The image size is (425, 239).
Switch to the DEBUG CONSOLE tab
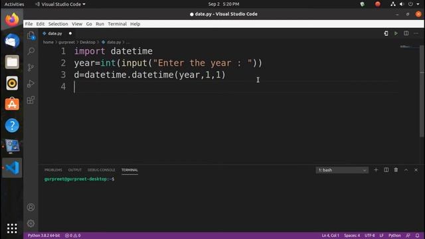click(101, 170)
